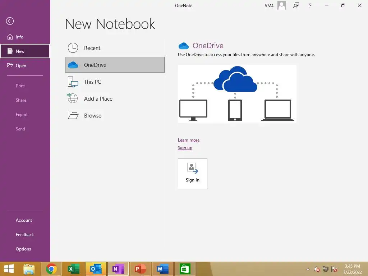
Task: Follow the Learn more link
Action: click(189, 140)
